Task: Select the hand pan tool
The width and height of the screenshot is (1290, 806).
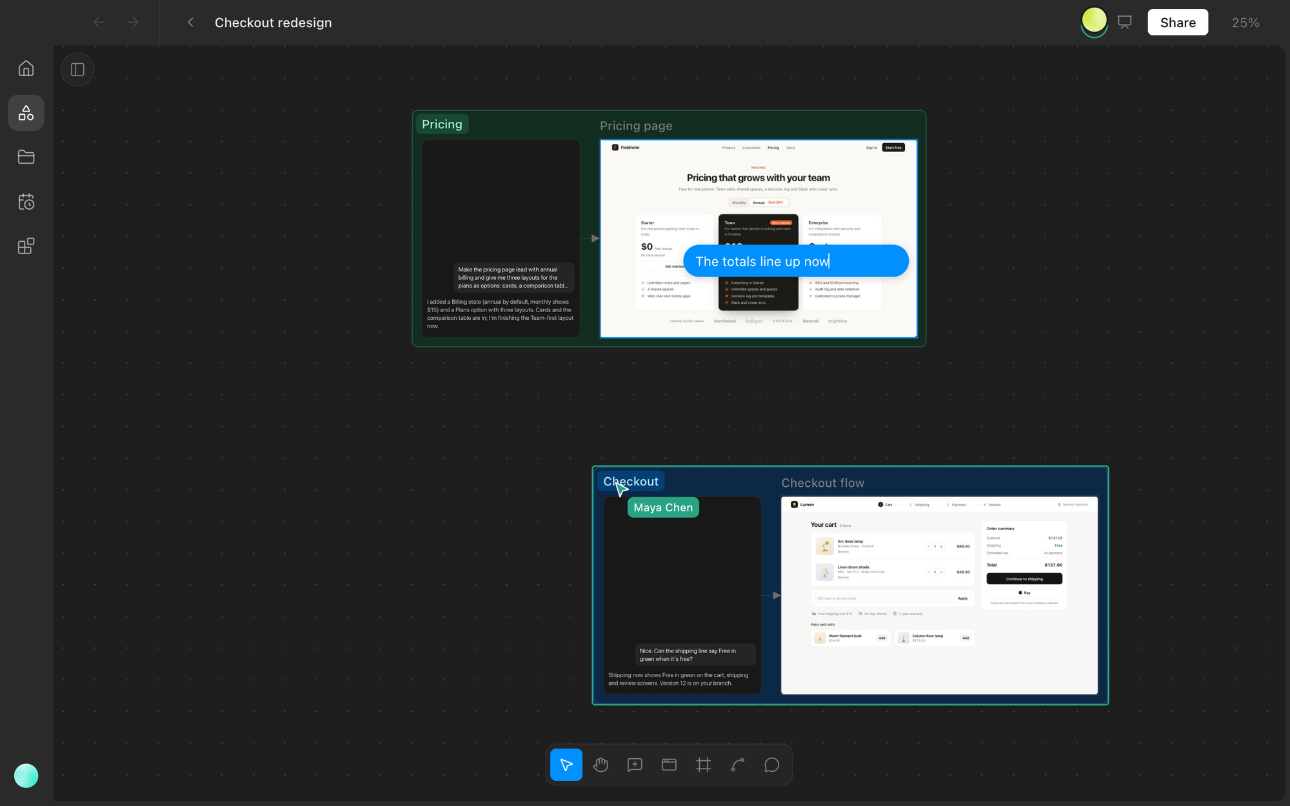Action: 600,765
